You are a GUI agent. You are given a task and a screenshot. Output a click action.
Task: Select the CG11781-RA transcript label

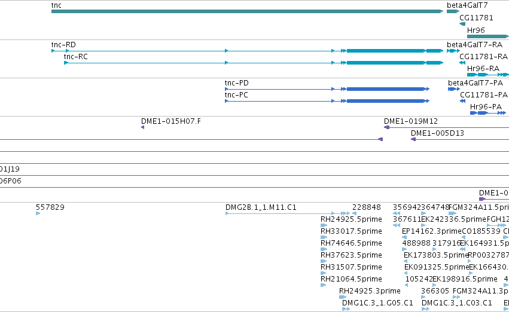coord(483,57)
